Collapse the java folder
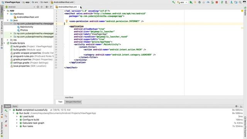 click(8, 20)
